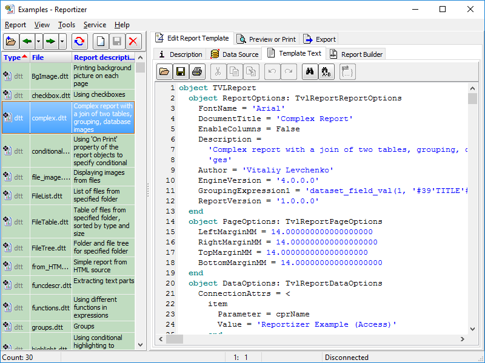The width and height of the screenshot is (485, 363).
Task: Switch to Preview or Print tab
Action: (267, 39)
